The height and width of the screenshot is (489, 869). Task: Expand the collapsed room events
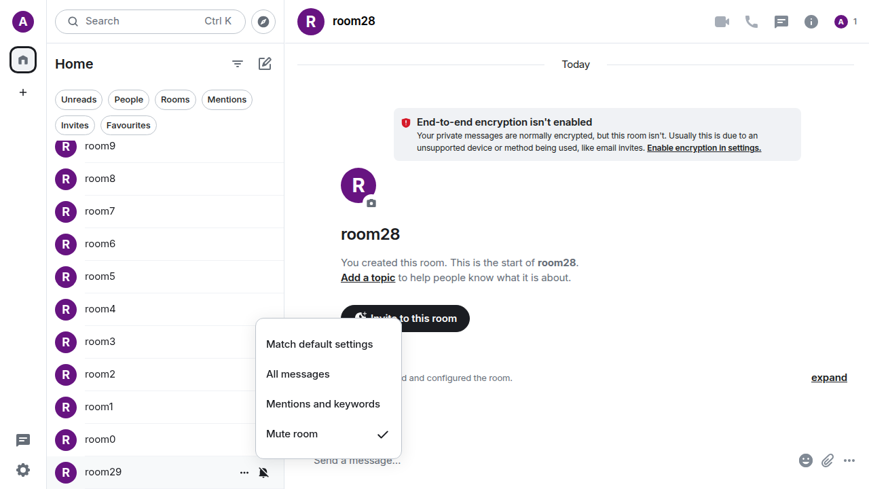coord(829,378)
